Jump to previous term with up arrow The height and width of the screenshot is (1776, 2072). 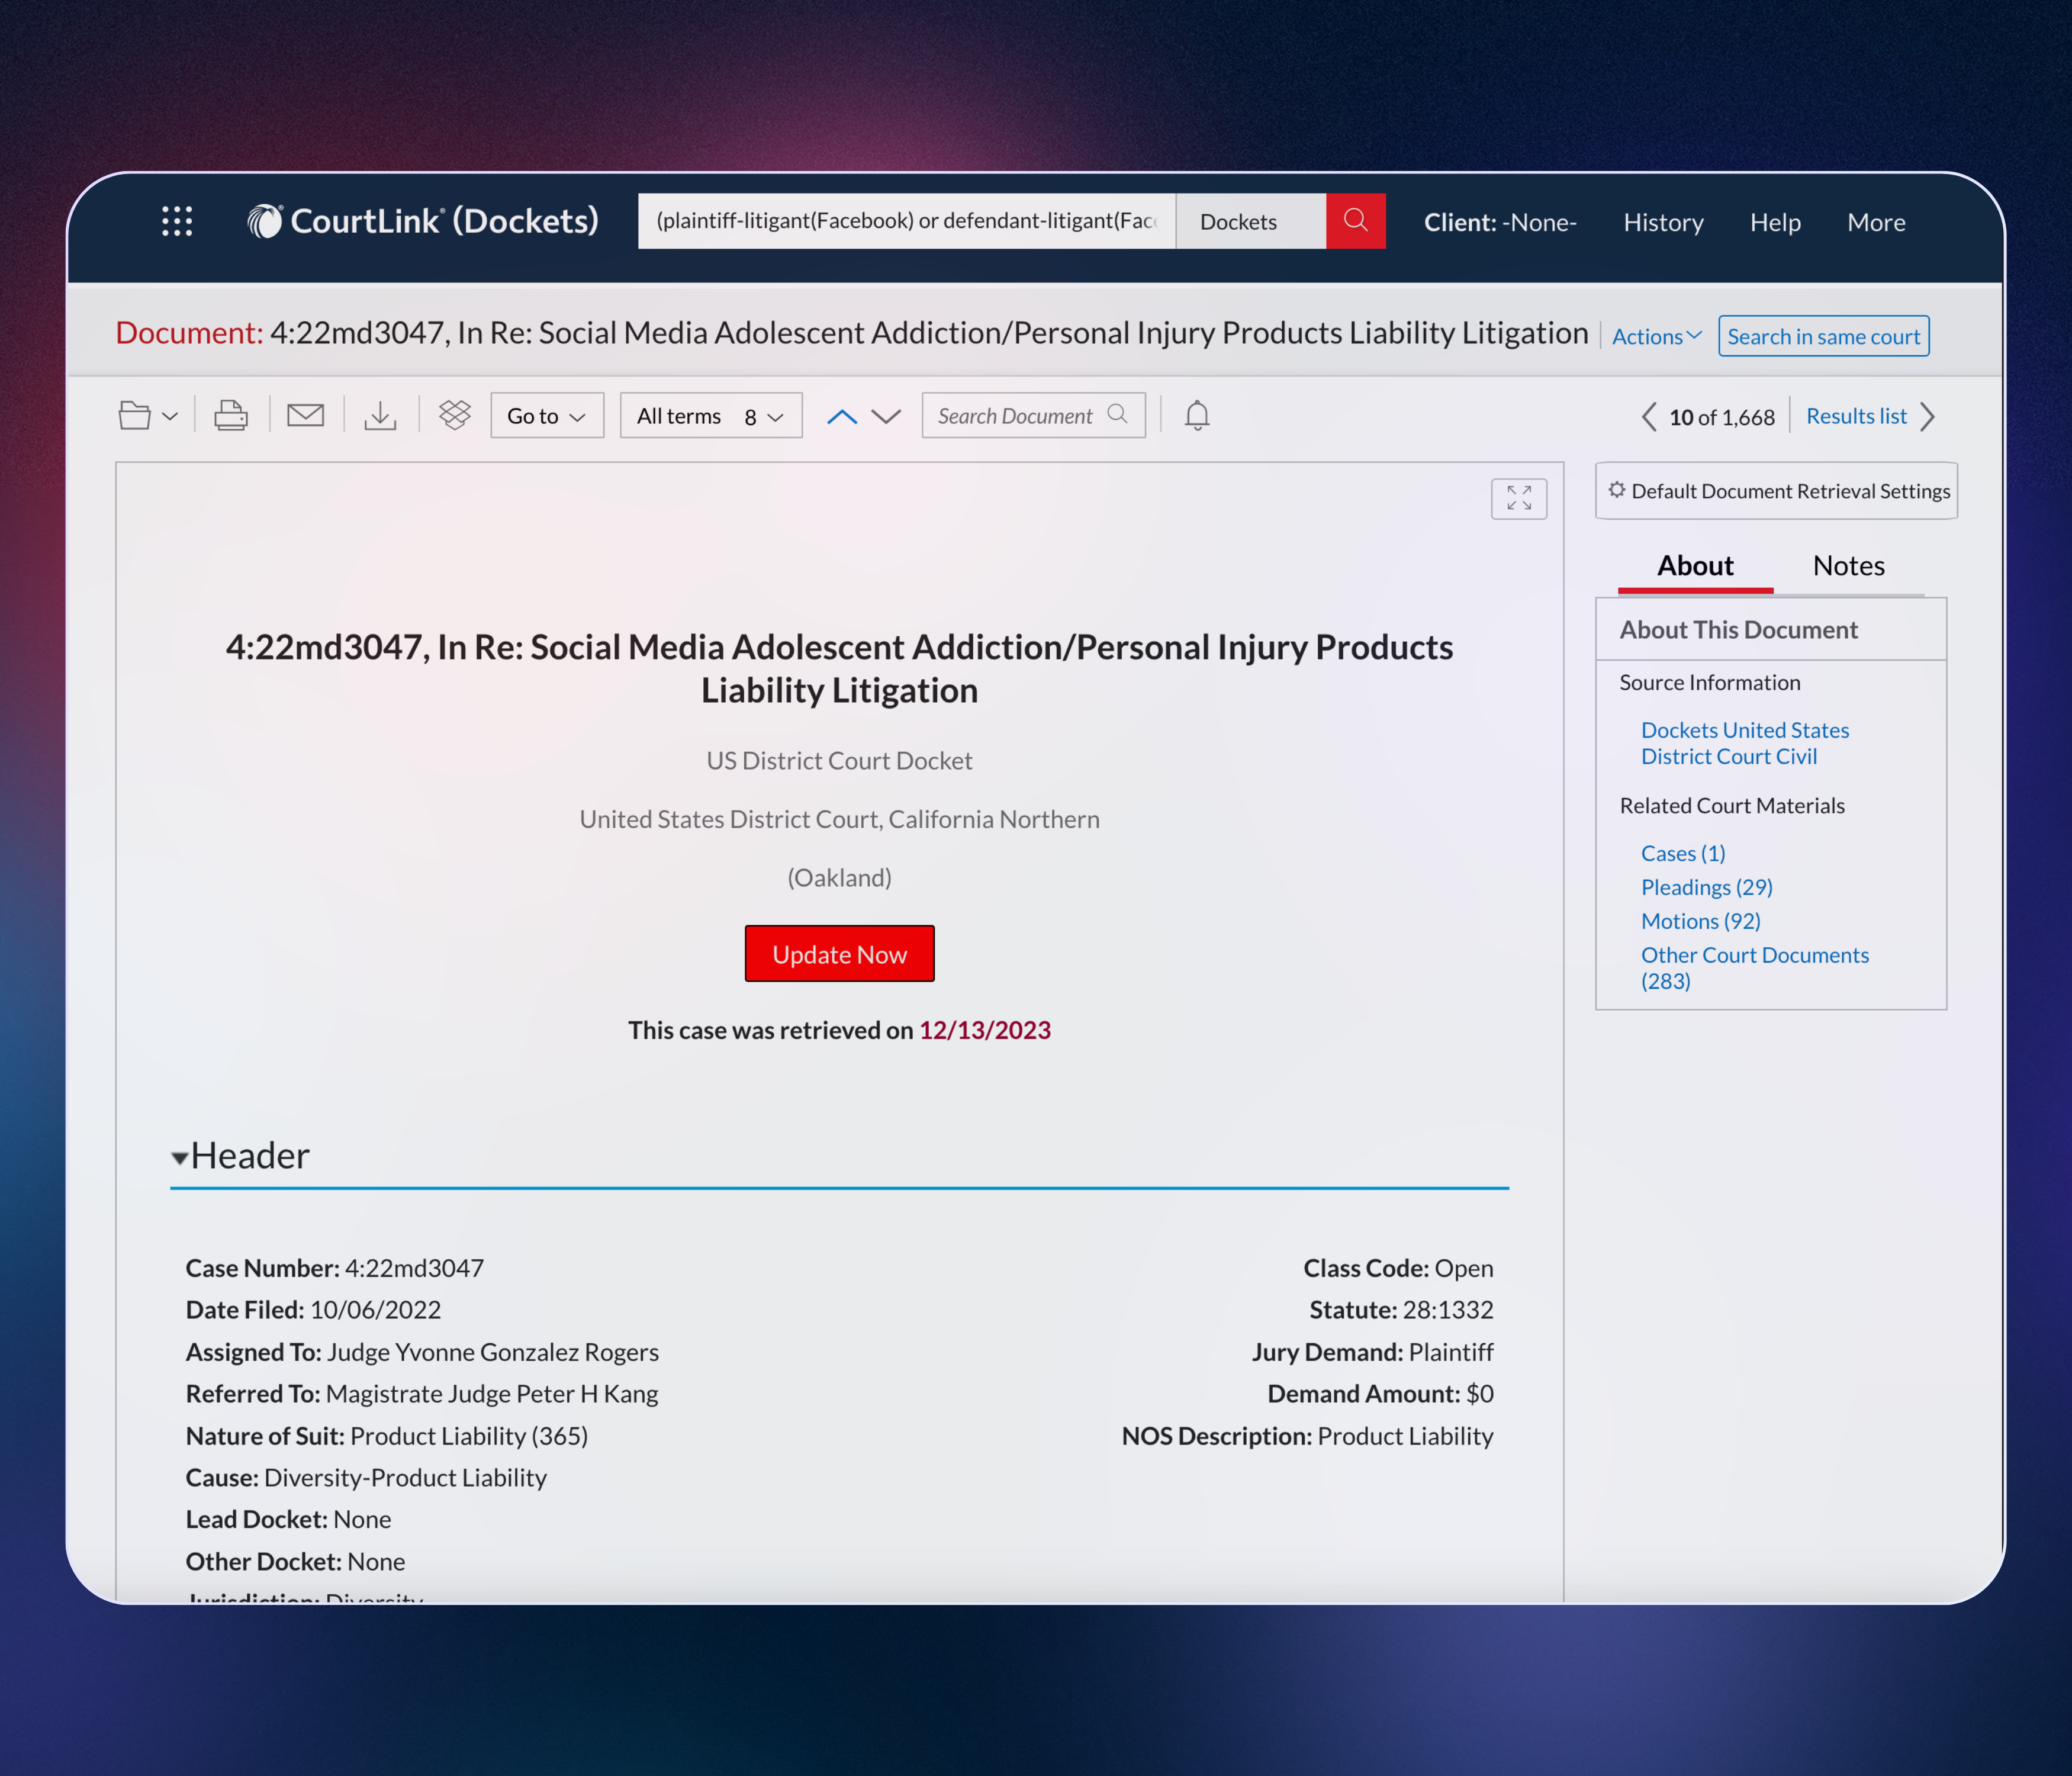pos(842,416)
